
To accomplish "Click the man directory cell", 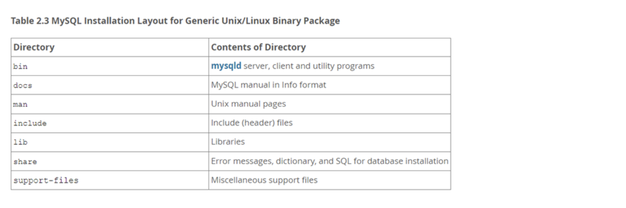I will click(110, 104).
